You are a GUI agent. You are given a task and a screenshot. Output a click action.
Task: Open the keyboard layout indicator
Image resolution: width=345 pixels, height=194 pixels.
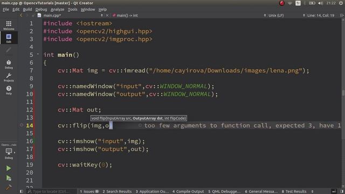pyautogui.click(x=298, y=3)
